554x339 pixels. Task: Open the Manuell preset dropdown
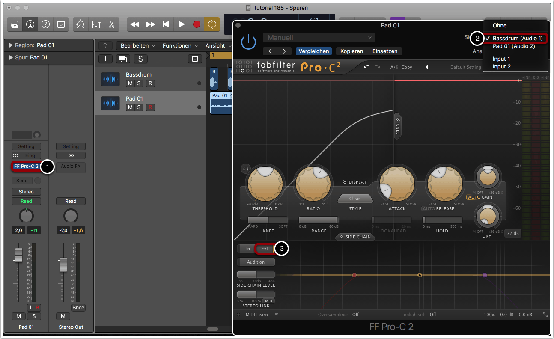pos(319,38)
